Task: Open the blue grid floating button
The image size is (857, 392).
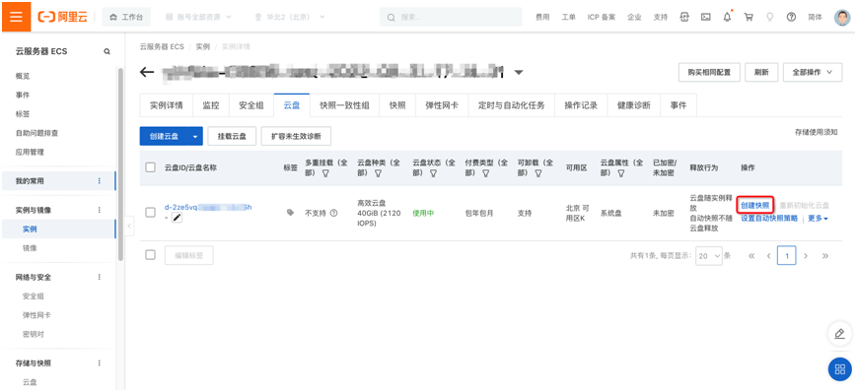Action: pyautogui.click(x=840, y=369)
